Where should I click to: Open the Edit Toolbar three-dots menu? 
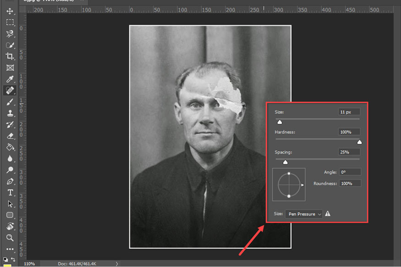coord(10,249)
